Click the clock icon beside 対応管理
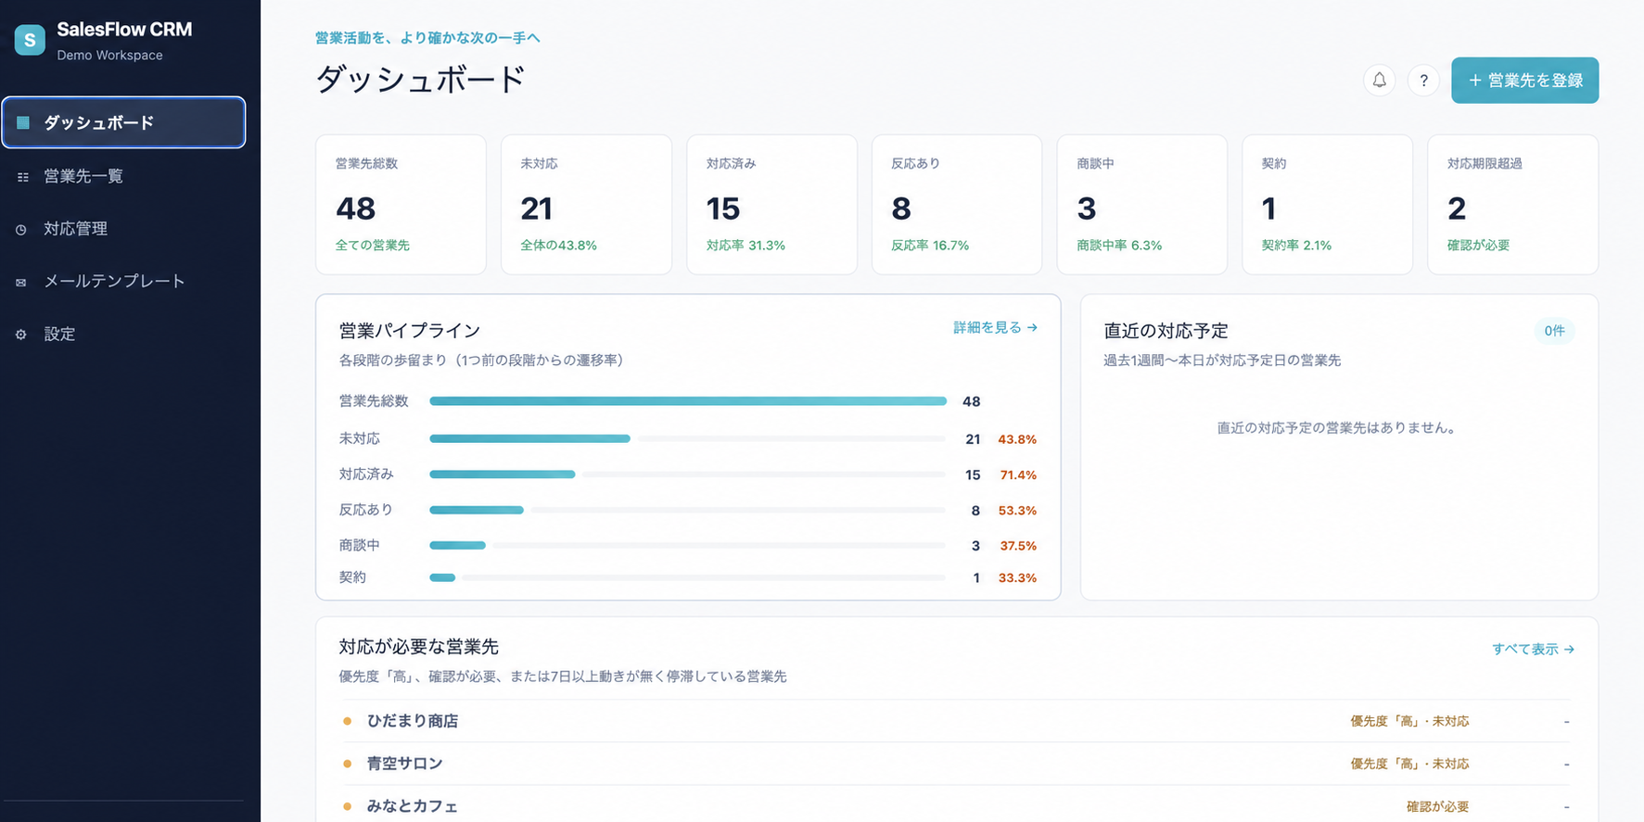Viewport: 1644px width, 822px height. (x=21, y=229)
